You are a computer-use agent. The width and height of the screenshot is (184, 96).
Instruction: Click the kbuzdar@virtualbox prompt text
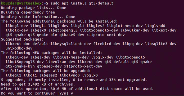coord(21,3)
